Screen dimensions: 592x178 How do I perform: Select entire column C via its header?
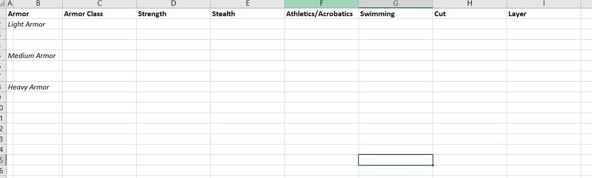click(x=99, y=4)
